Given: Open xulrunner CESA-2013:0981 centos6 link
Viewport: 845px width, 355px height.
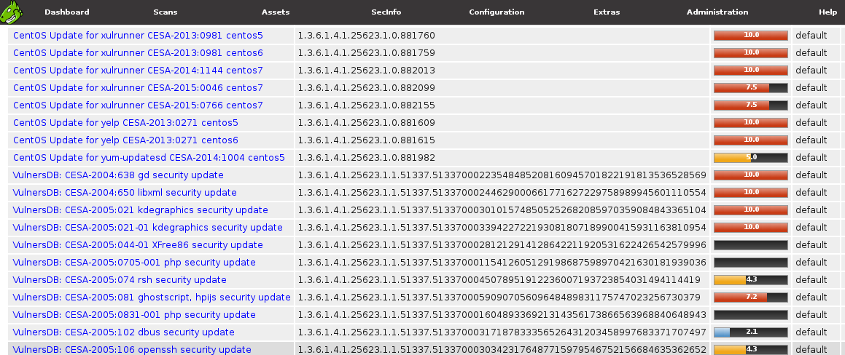Looking at the screenshot, I should 138,52.
